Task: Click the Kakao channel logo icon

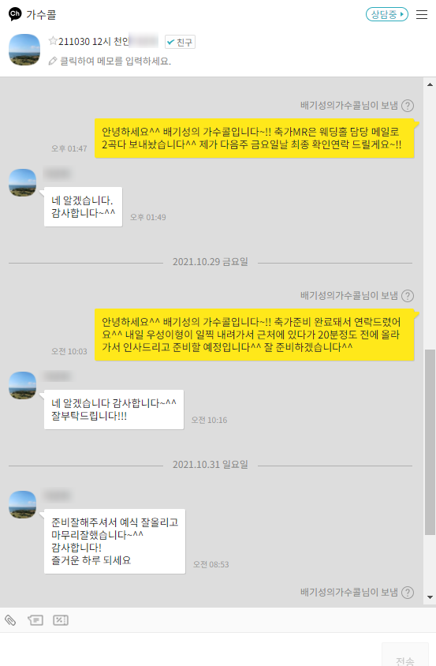Action: point(15,14)
